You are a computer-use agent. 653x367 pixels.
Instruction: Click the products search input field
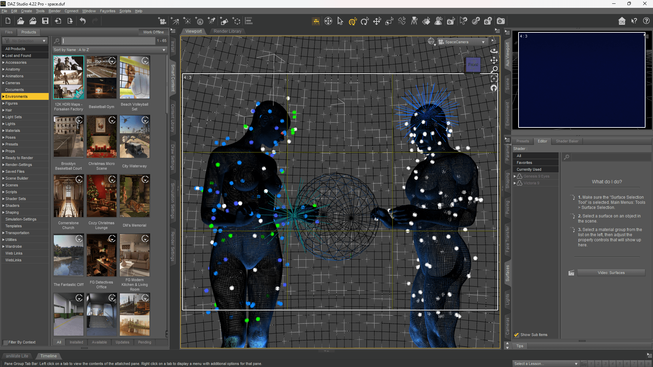(108, 41)
